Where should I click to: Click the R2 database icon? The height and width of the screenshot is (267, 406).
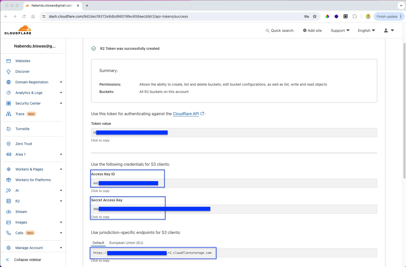tap(9, 201)
